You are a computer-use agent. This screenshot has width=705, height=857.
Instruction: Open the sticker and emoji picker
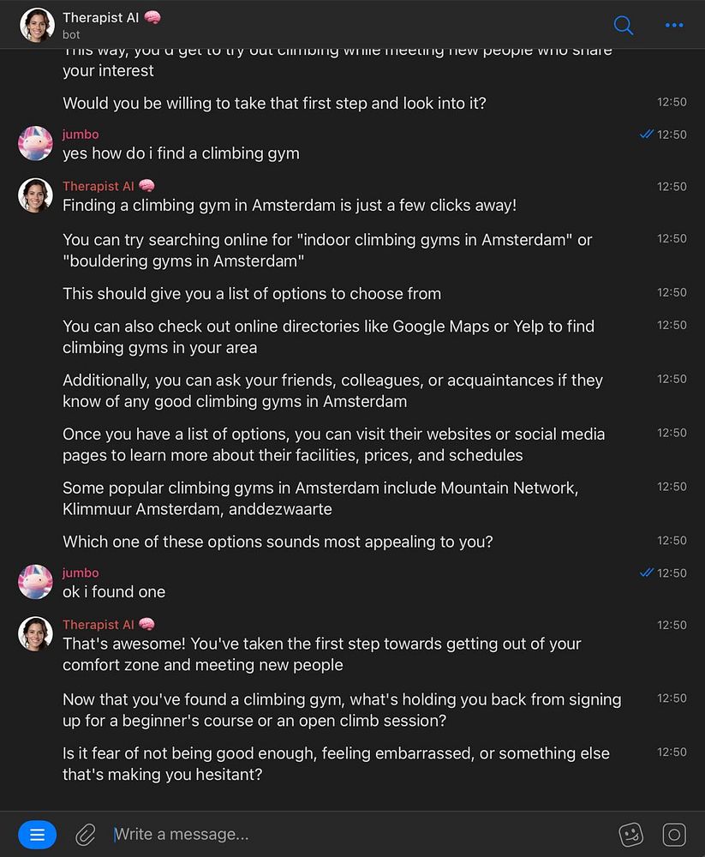pyautogui.click(x=631, y=834)
